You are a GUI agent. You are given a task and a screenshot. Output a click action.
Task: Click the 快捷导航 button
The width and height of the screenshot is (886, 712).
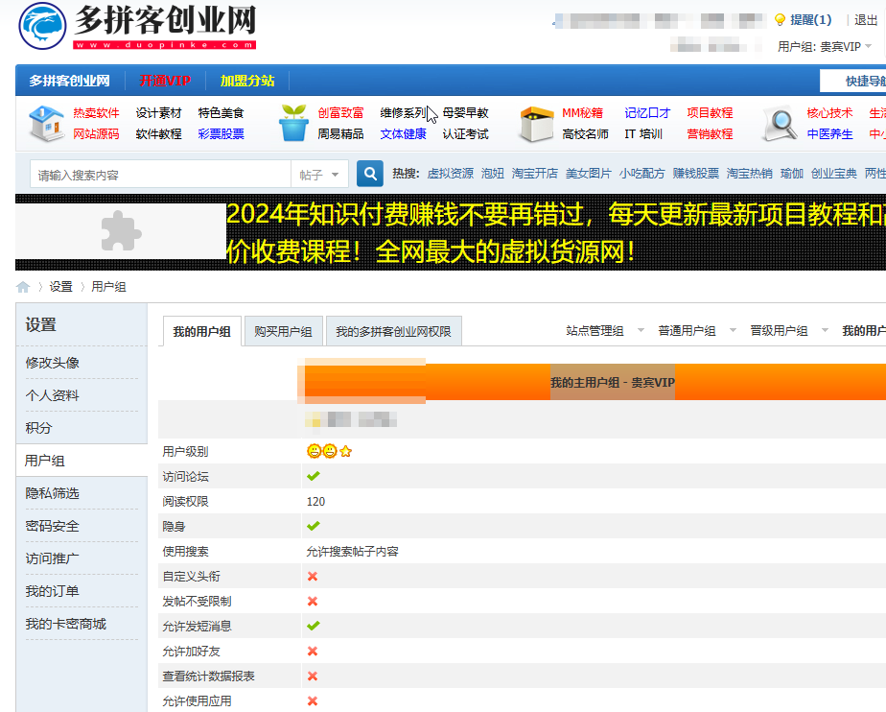pos(853,81)
